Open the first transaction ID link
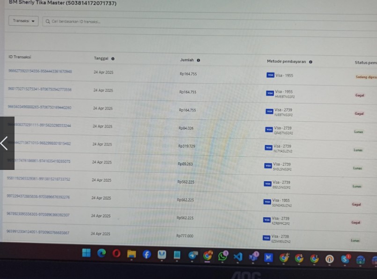Screen dimensions: 377x279 click(40, 72)
